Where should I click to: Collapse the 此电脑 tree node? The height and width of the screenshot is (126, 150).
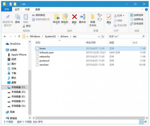click(3, 50)
